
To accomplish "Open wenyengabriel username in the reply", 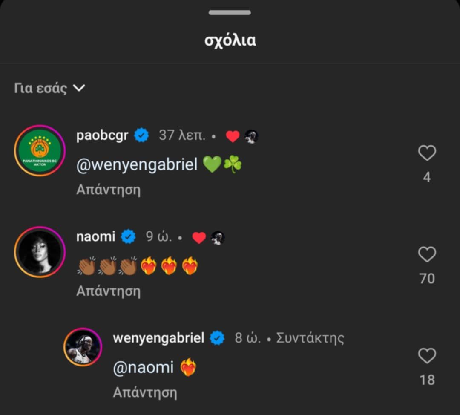I will [158, 338].
